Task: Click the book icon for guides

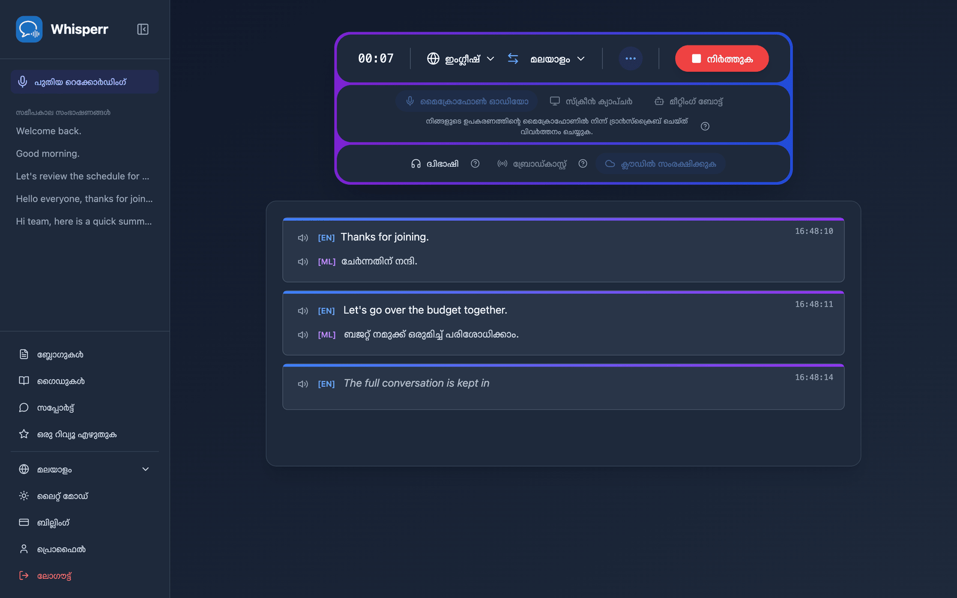Action: (x=24, y=381)
